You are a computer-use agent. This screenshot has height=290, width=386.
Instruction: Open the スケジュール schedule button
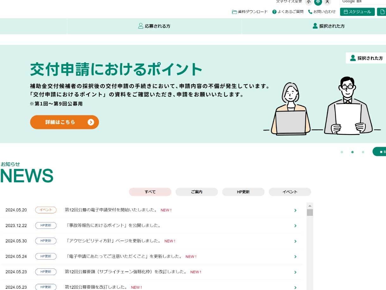coord(357,12)
